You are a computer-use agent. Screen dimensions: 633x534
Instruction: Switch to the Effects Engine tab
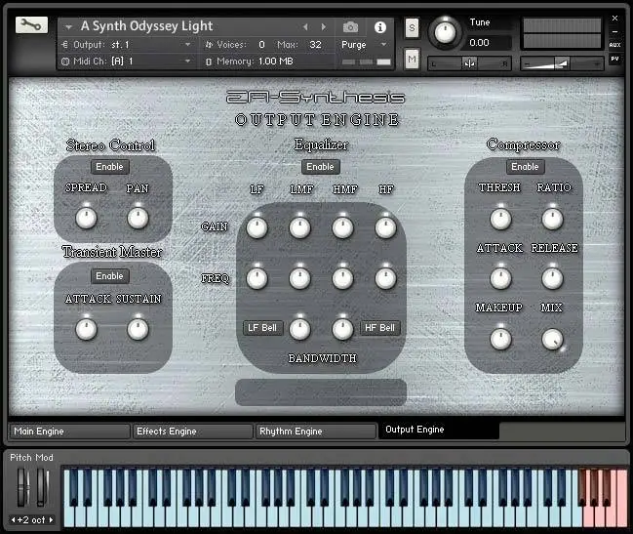pos(193,431)
